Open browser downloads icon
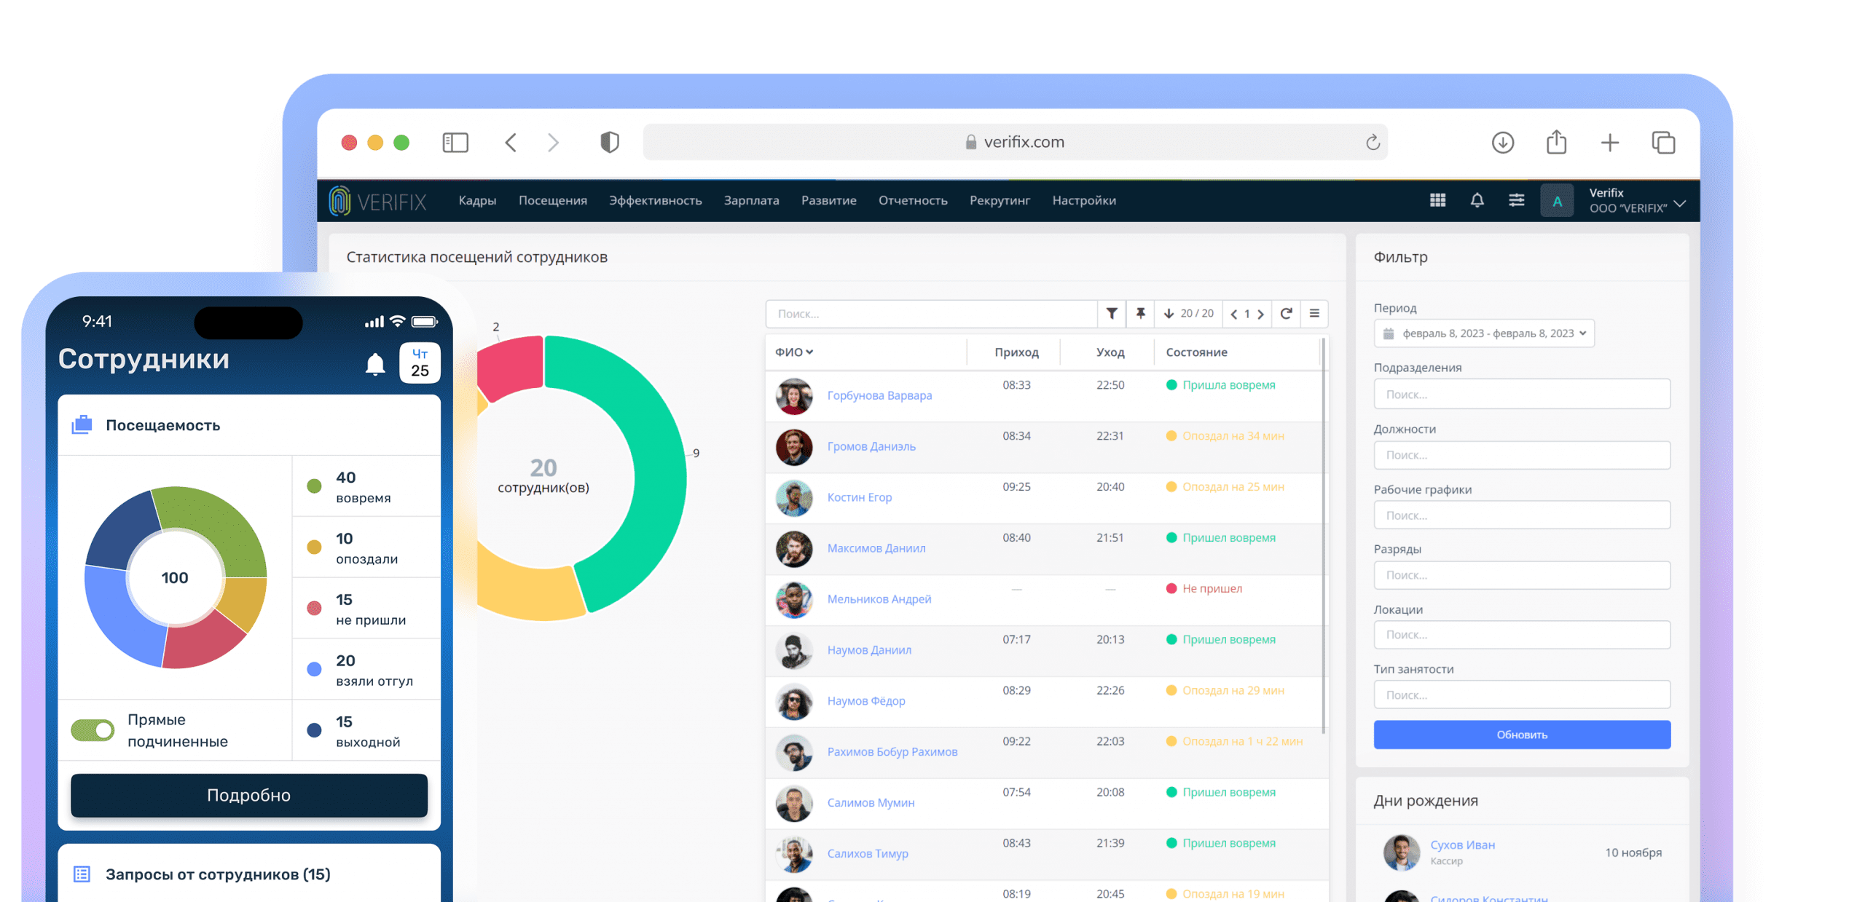 (1502, 142)
